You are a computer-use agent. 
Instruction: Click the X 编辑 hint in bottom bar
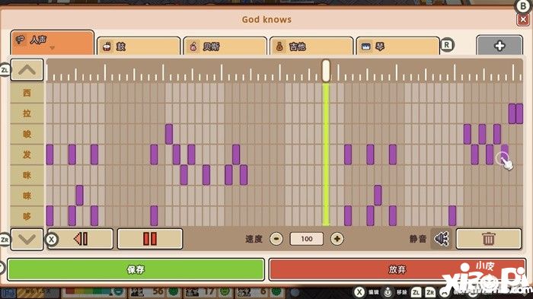point(367,292)
